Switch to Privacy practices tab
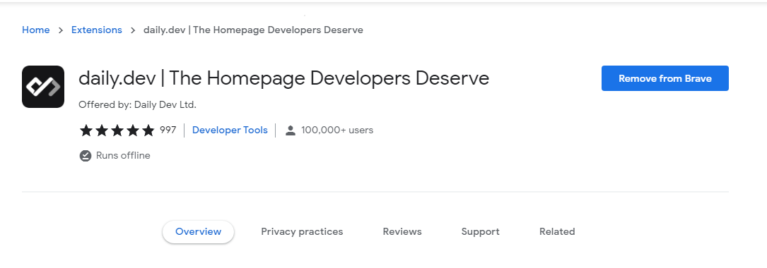The height and width of the screenshot is (268, 767). 302,232
